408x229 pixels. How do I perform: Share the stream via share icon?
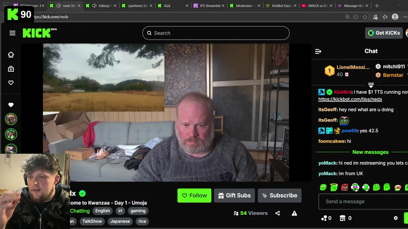pos(278,213)
